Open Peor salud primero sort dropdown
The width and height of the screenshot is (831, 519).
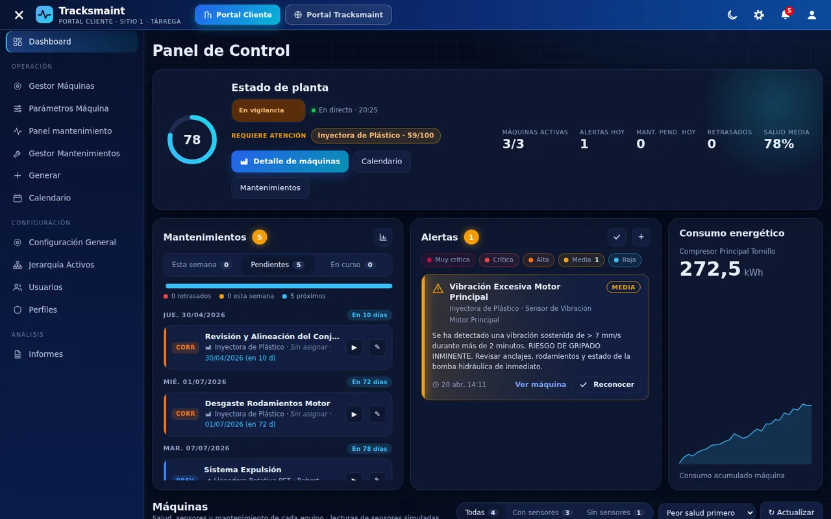[707, 513]
